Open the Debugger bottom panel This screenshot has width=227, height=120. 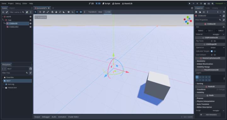pos(46,117)
